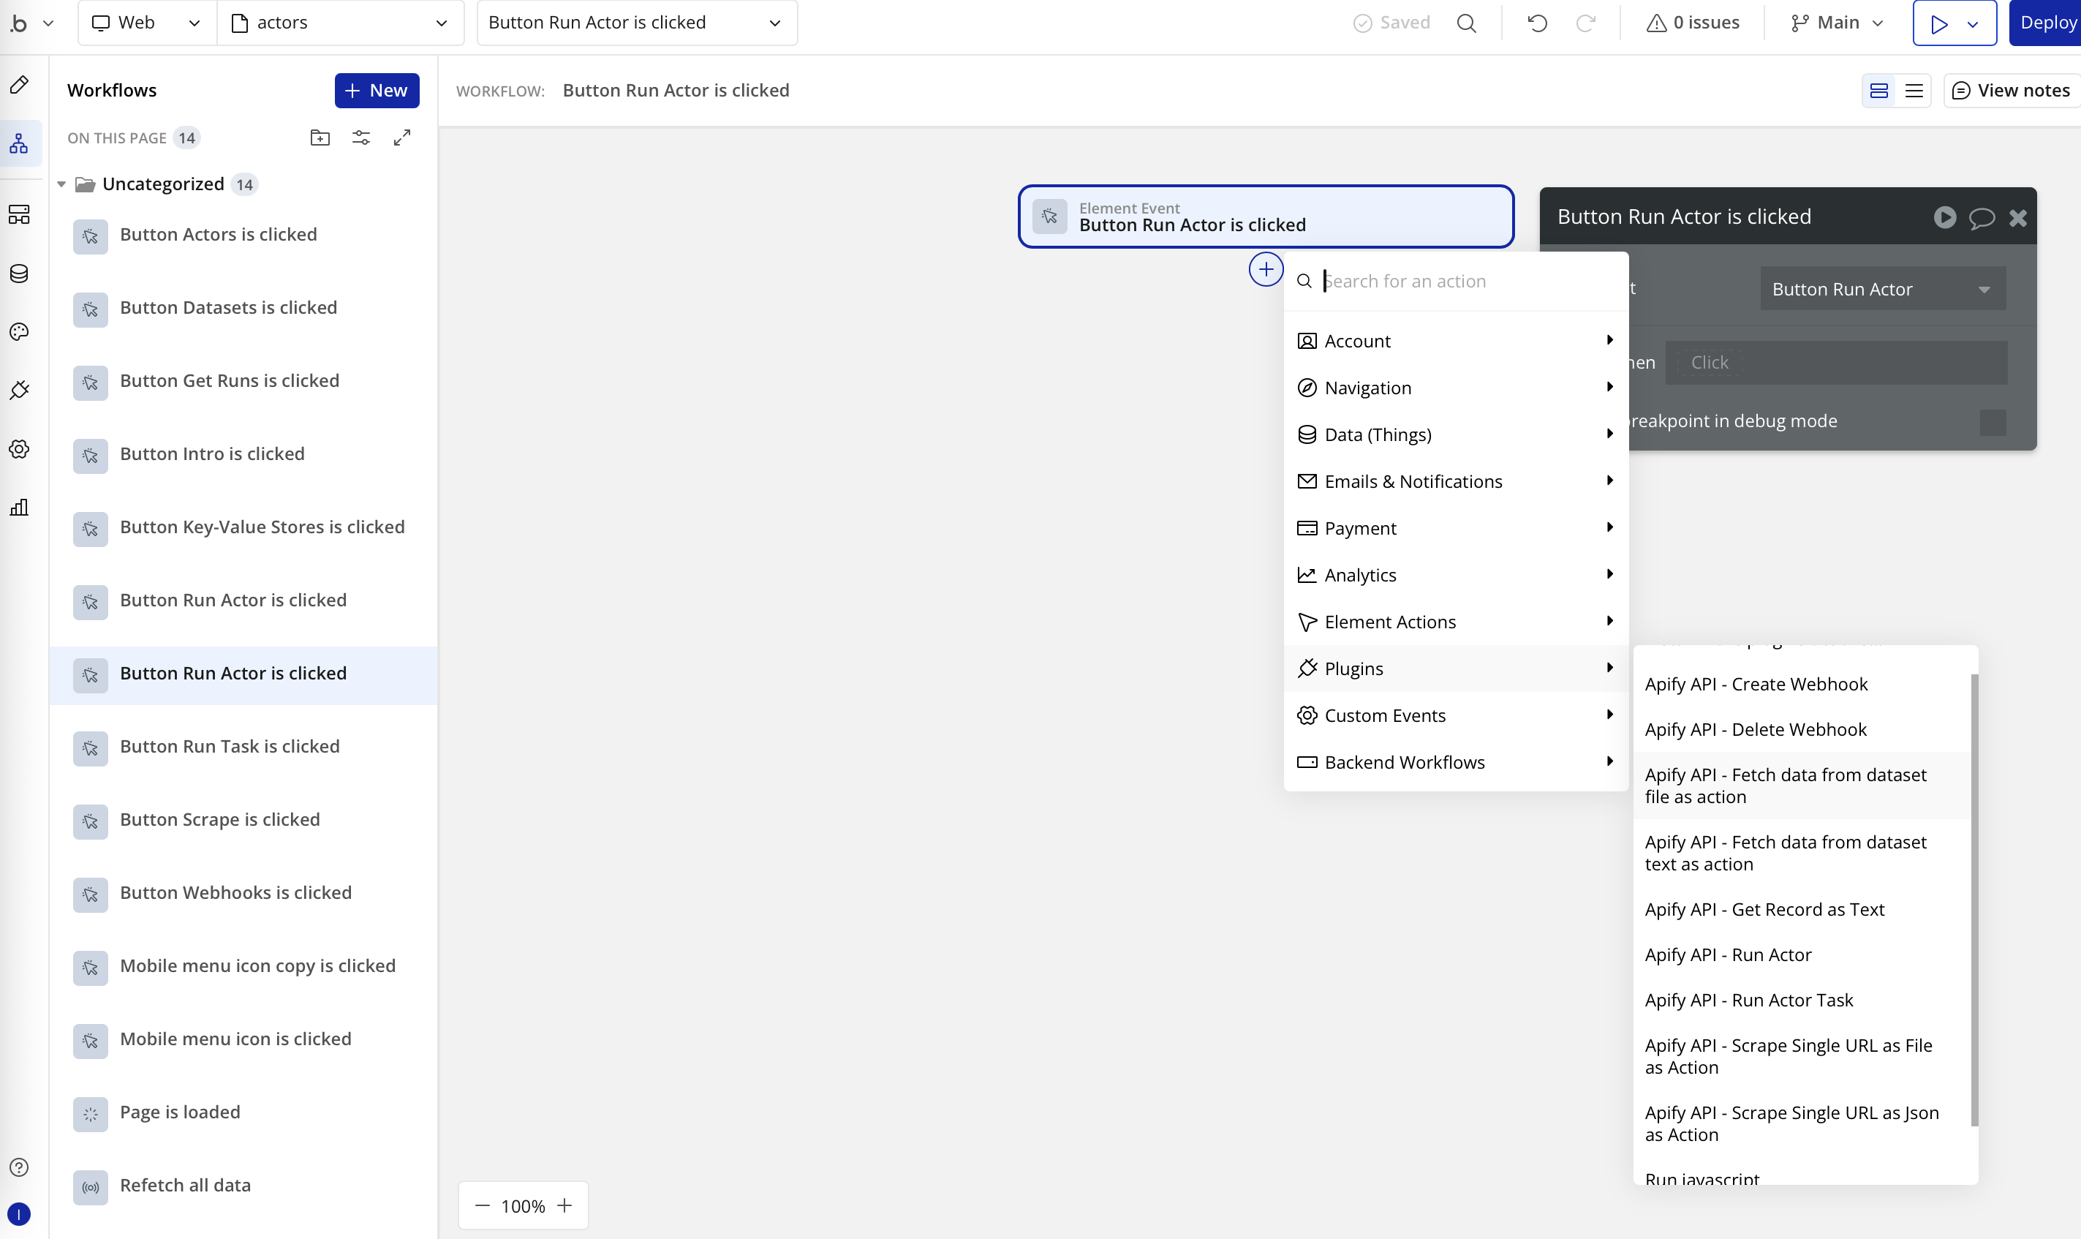The width and height of the screenshot is (2081, 1239).
Task: Open search with the magnifying glass icon
Action: click(x=1467, y=23)
